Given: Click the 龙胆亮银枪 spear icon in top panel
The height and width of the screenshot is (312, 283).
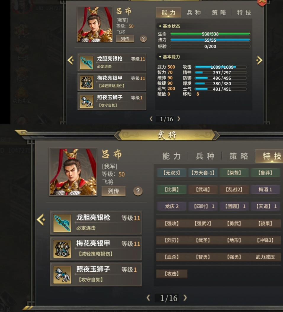Looking at the screenshot, I should [86, 63].
